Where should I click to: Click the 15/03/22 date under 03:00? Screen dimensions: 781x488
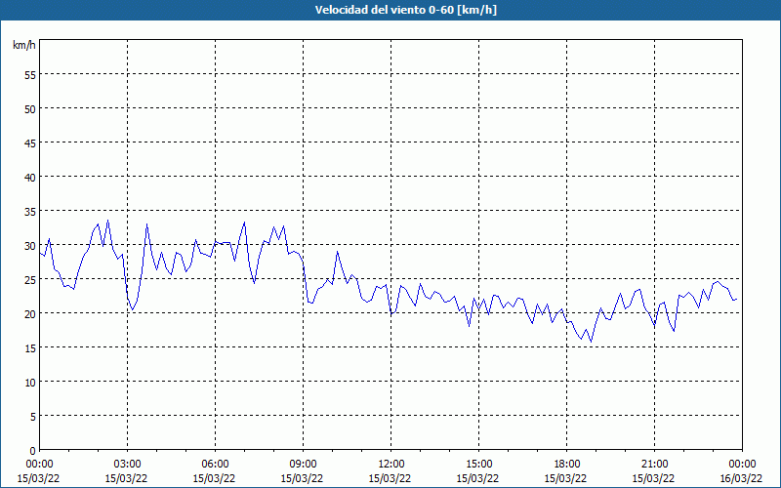point(126,478)
